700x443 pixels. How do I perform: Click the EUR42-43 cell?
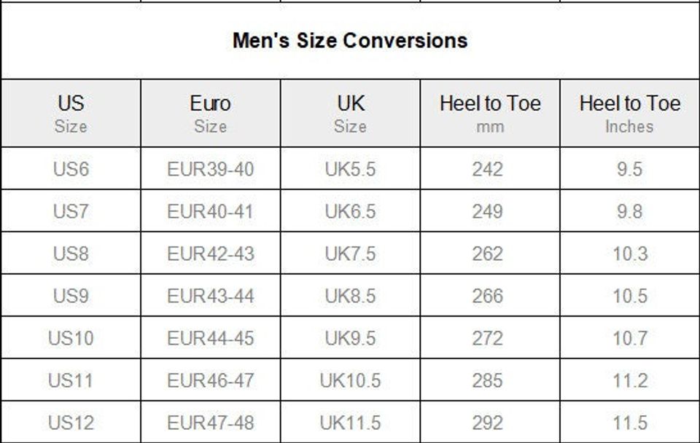tap(210, 254)
